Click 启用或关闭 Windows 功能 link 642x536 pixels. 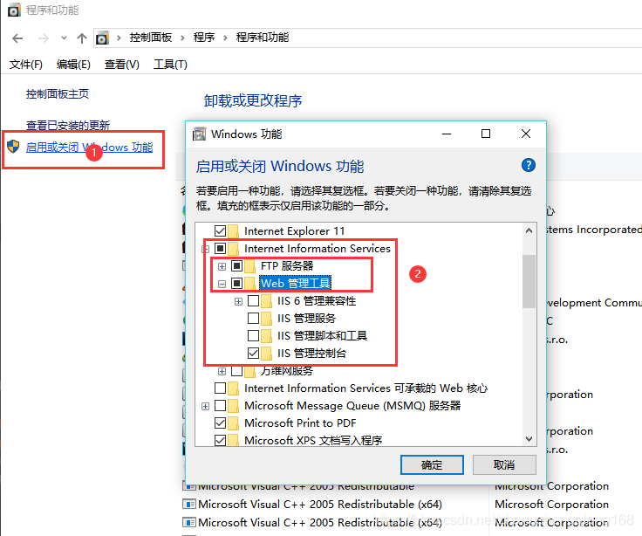click(x=89, y=148)
